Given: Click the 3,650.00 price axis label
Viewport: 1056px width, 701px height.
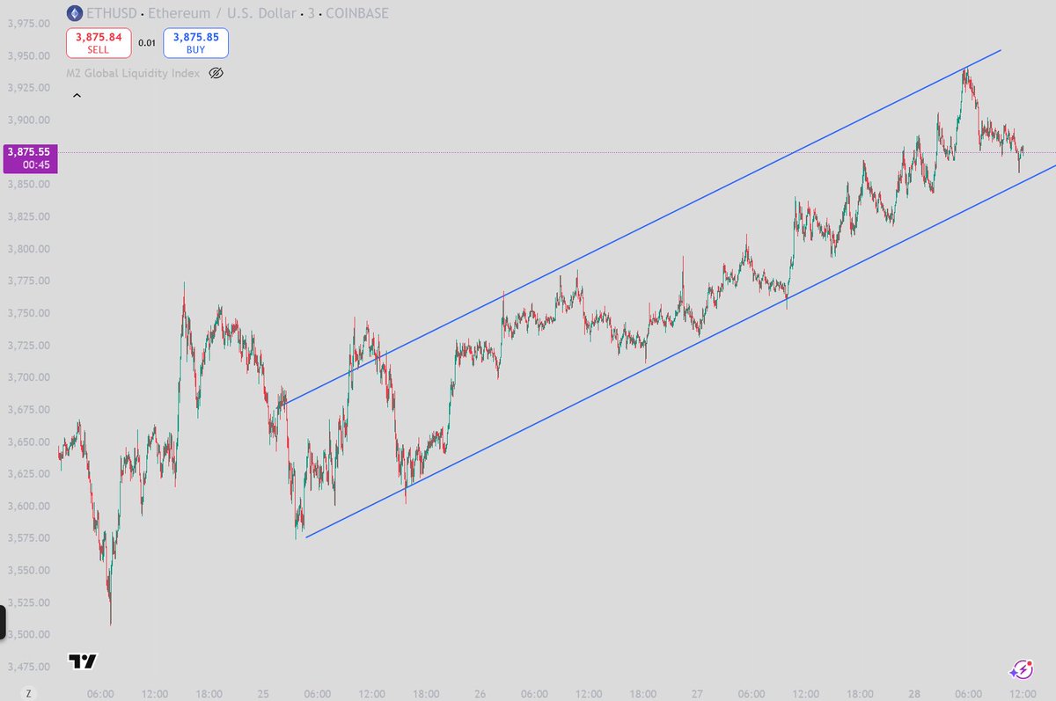Looking at the screenshot, I should click(28, 442).
